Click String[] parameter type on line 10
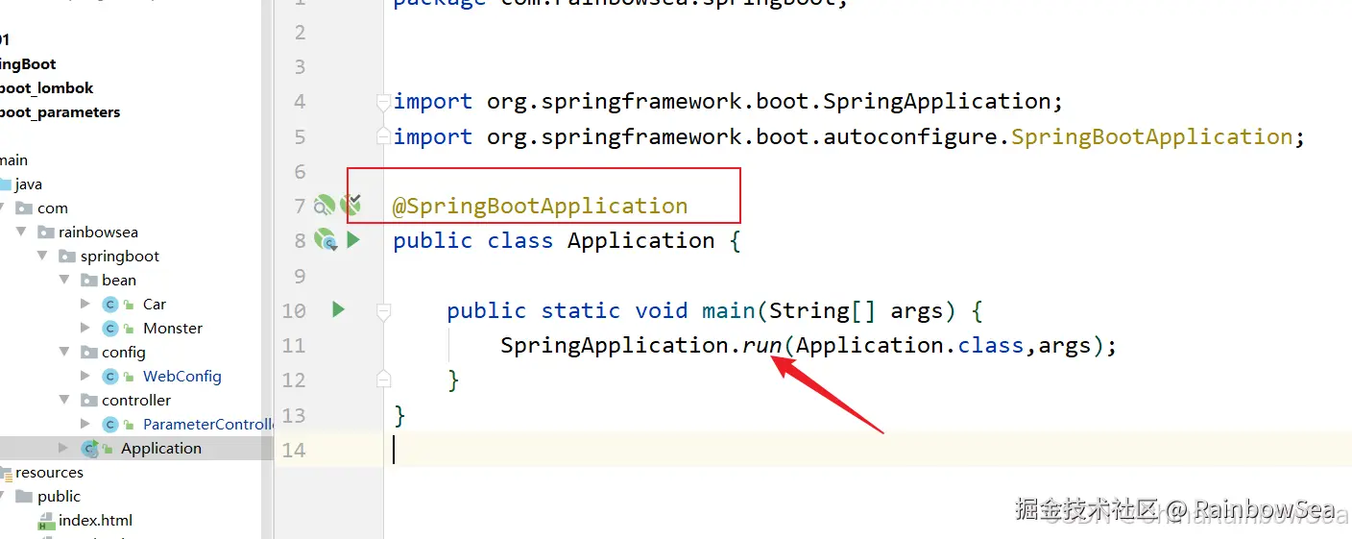The height and width of the screenshot is (539, 1352). [x=823, y=311]
